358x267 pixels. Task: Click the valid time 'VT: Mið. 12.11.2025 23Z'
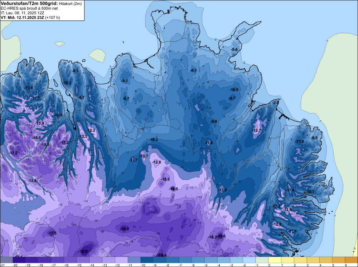click(x=22, y=17)
